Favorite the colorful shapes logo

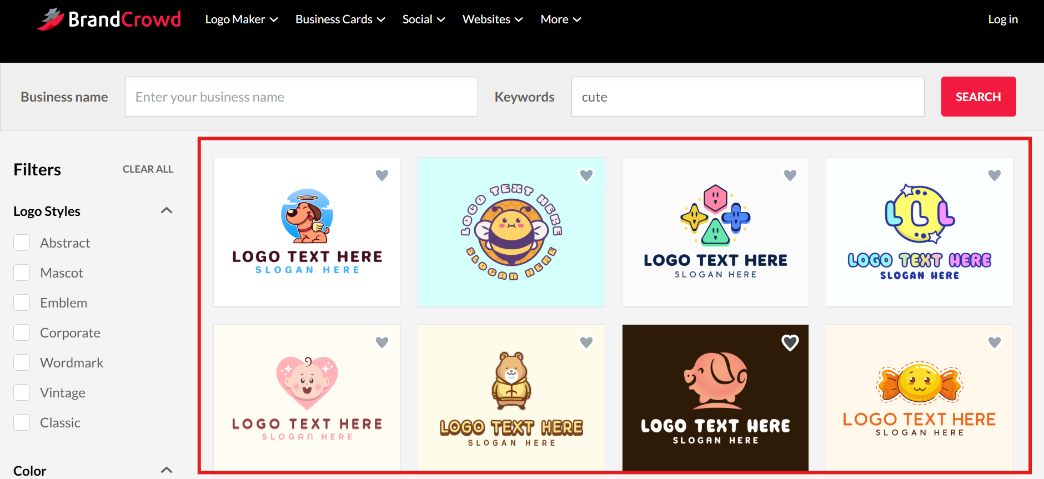[x=790, y=175]
